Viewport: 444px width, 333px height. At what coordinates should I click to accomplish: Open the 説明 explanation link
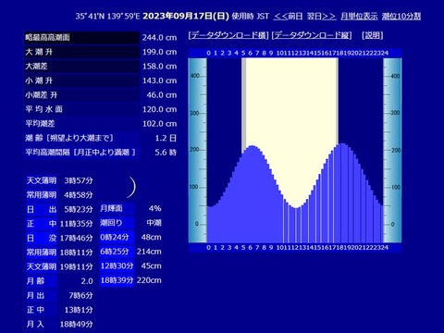click(372, 35)
